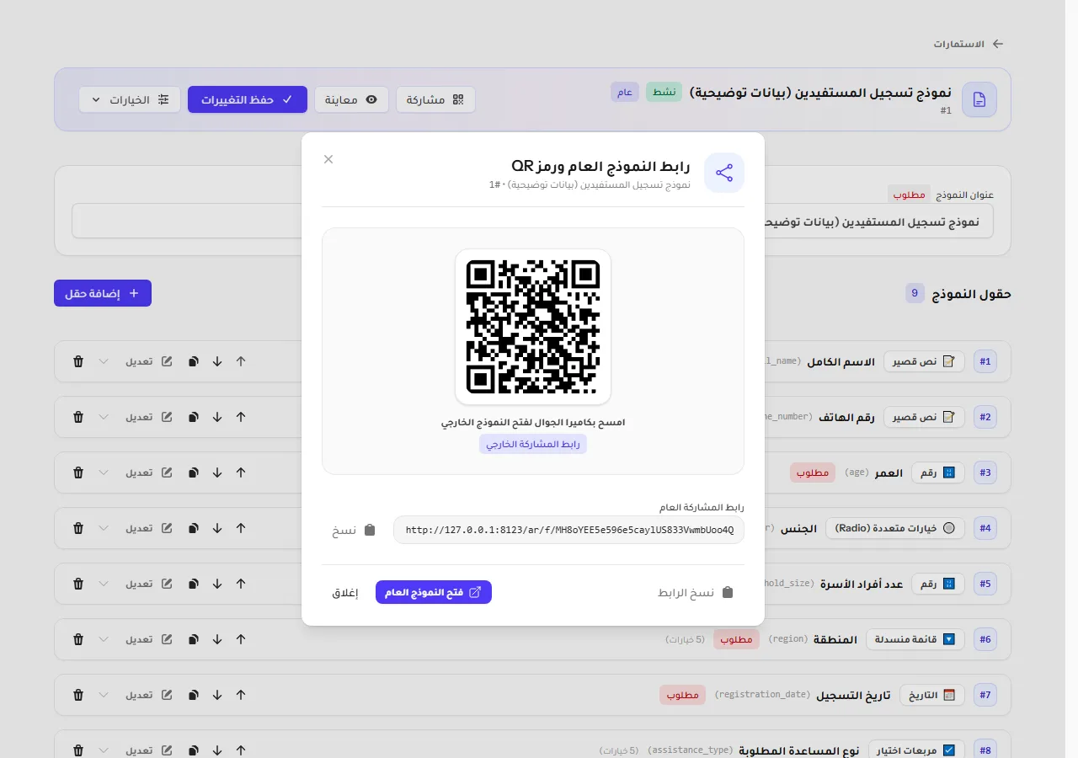Click the QR code image

(533, 327)
